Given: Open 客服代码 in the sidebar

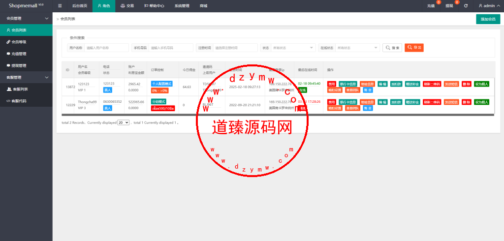Looking at the screenshot, I should tap(26, 101).
